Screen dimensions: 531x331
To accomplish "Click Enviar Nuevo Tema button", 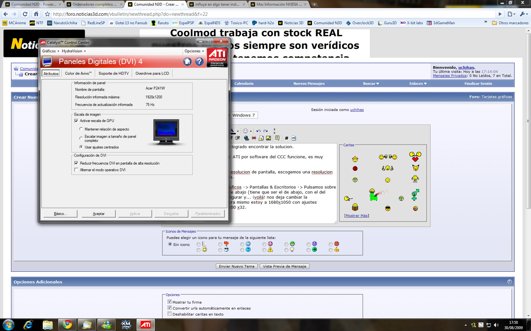I will [237, 266].
